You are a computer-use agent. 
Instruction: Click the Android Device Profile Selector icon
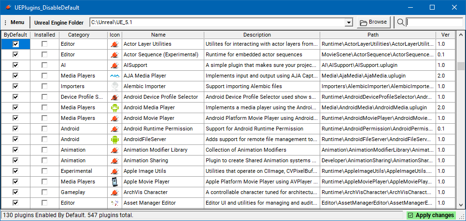(115, 97)
